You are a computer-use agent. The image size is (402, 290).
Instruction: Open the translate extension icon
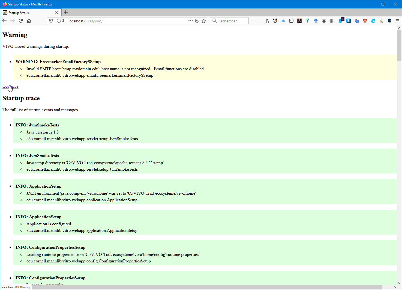click(x=357, y=21)
